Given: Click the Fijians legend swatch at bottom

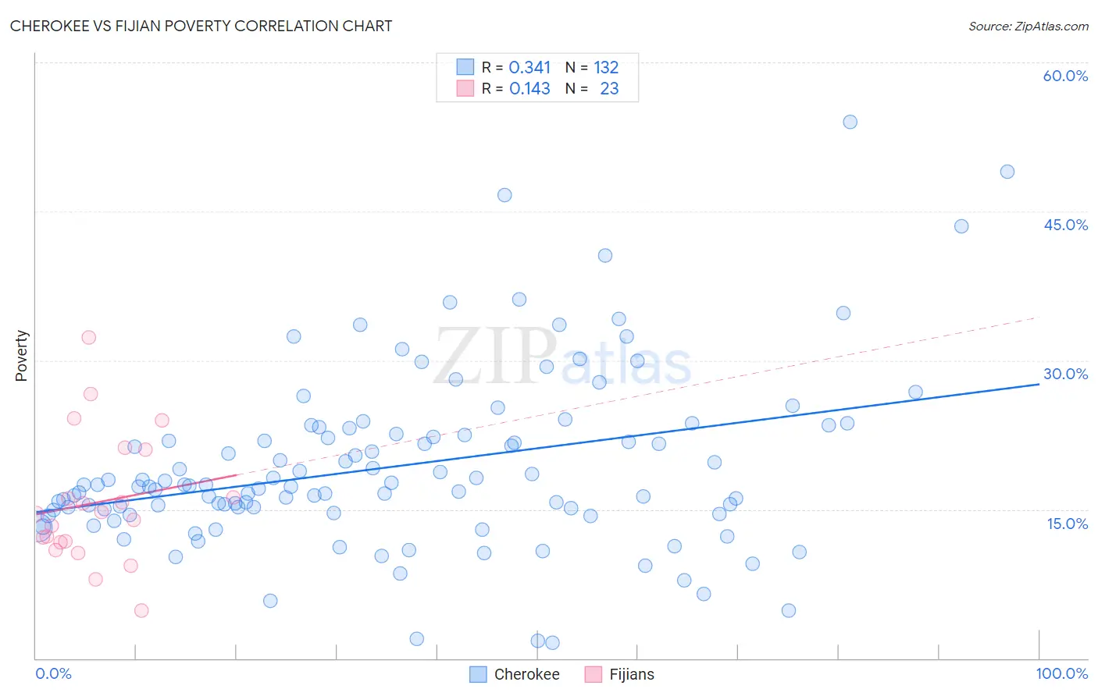Looking at the screenshot, I should click(594, 674).
